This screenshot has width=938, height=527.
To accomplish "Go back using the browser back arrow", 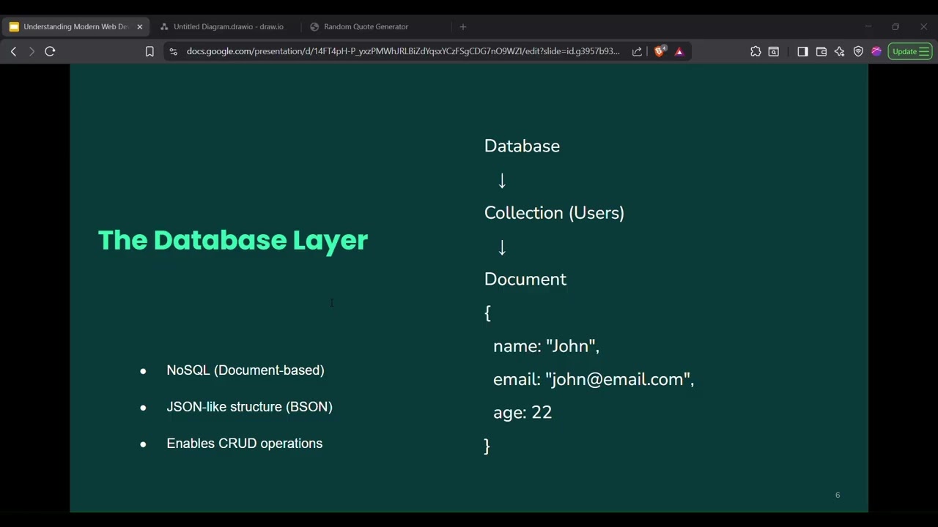I will [13, 51].
